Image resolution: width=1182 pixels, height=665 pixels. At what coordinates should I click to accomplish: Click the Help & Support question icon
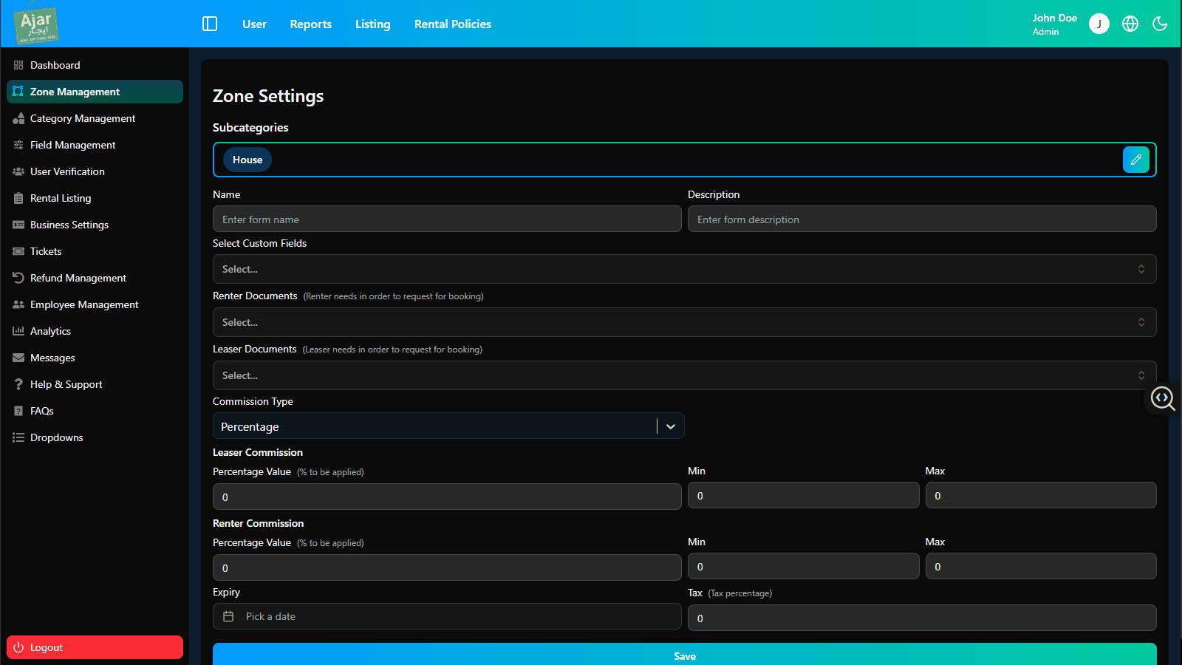pos(18,384)
